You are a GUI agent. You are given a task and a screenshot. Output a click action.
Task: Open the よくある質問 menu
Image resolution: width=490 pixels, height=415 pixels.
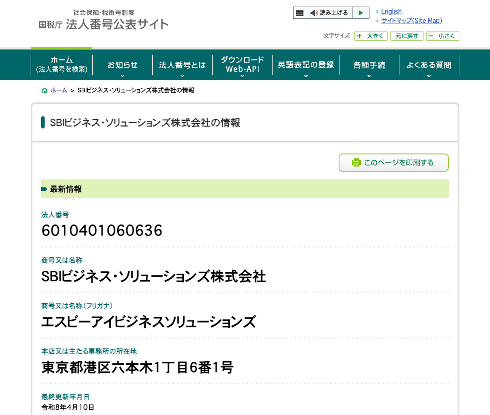point(429,65)
